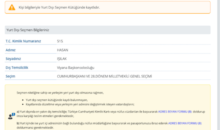Viewport: 220px width, 130px height.
Task: Click the value 'Viyana Başkonsolosluğu'
Action: coord(76,68)
